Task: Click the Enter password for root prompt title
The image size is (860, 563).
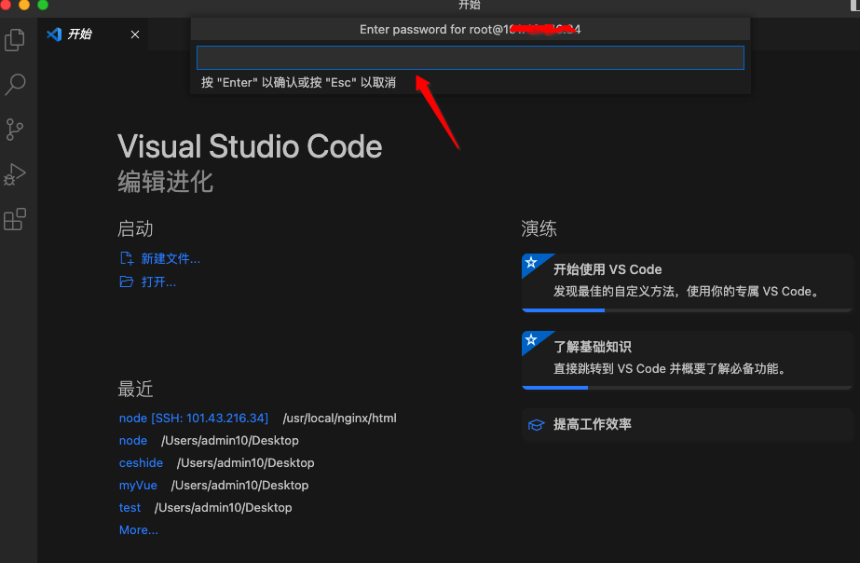Action: [470, 29]
